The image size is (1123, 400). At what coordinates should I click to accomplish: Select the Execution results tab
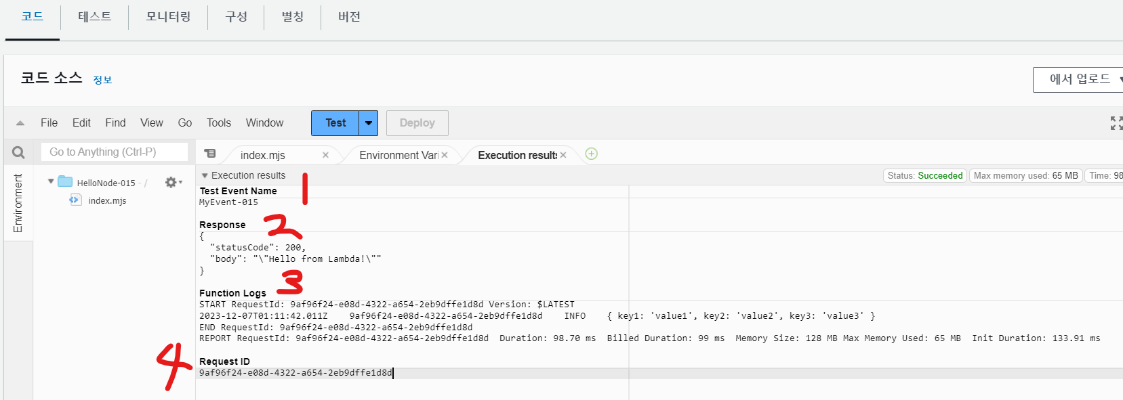click(517, 155)
